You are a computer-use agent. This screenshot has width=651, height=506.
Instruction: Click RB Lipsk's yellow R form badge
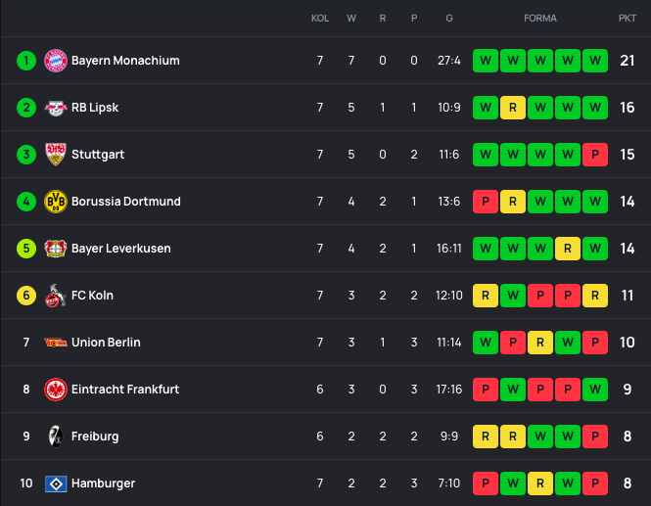pyautogui.click(x=513, y=108)
